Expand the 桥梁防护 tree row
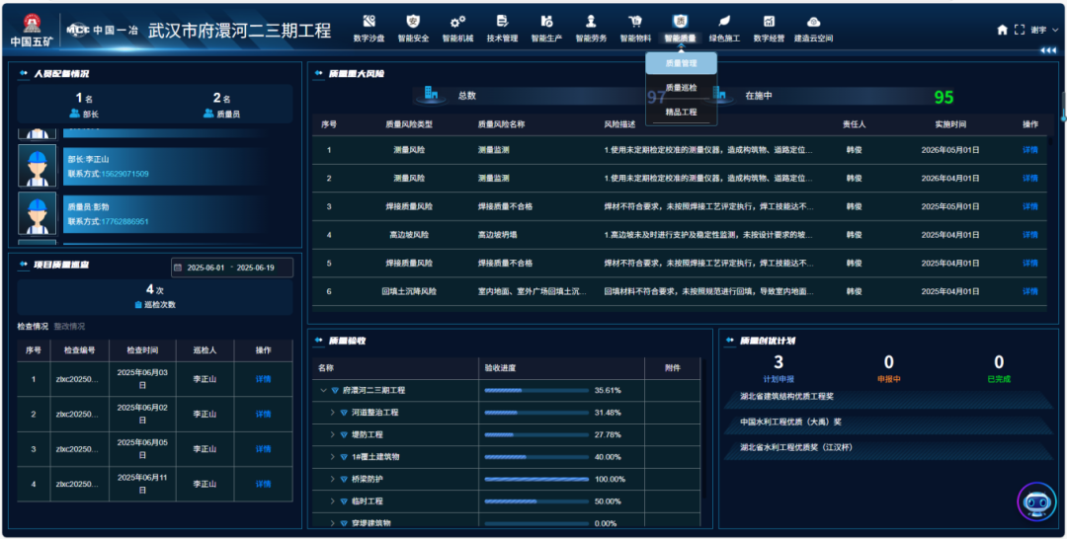This screenshot has height=539, width=1067. click(332, 479)
